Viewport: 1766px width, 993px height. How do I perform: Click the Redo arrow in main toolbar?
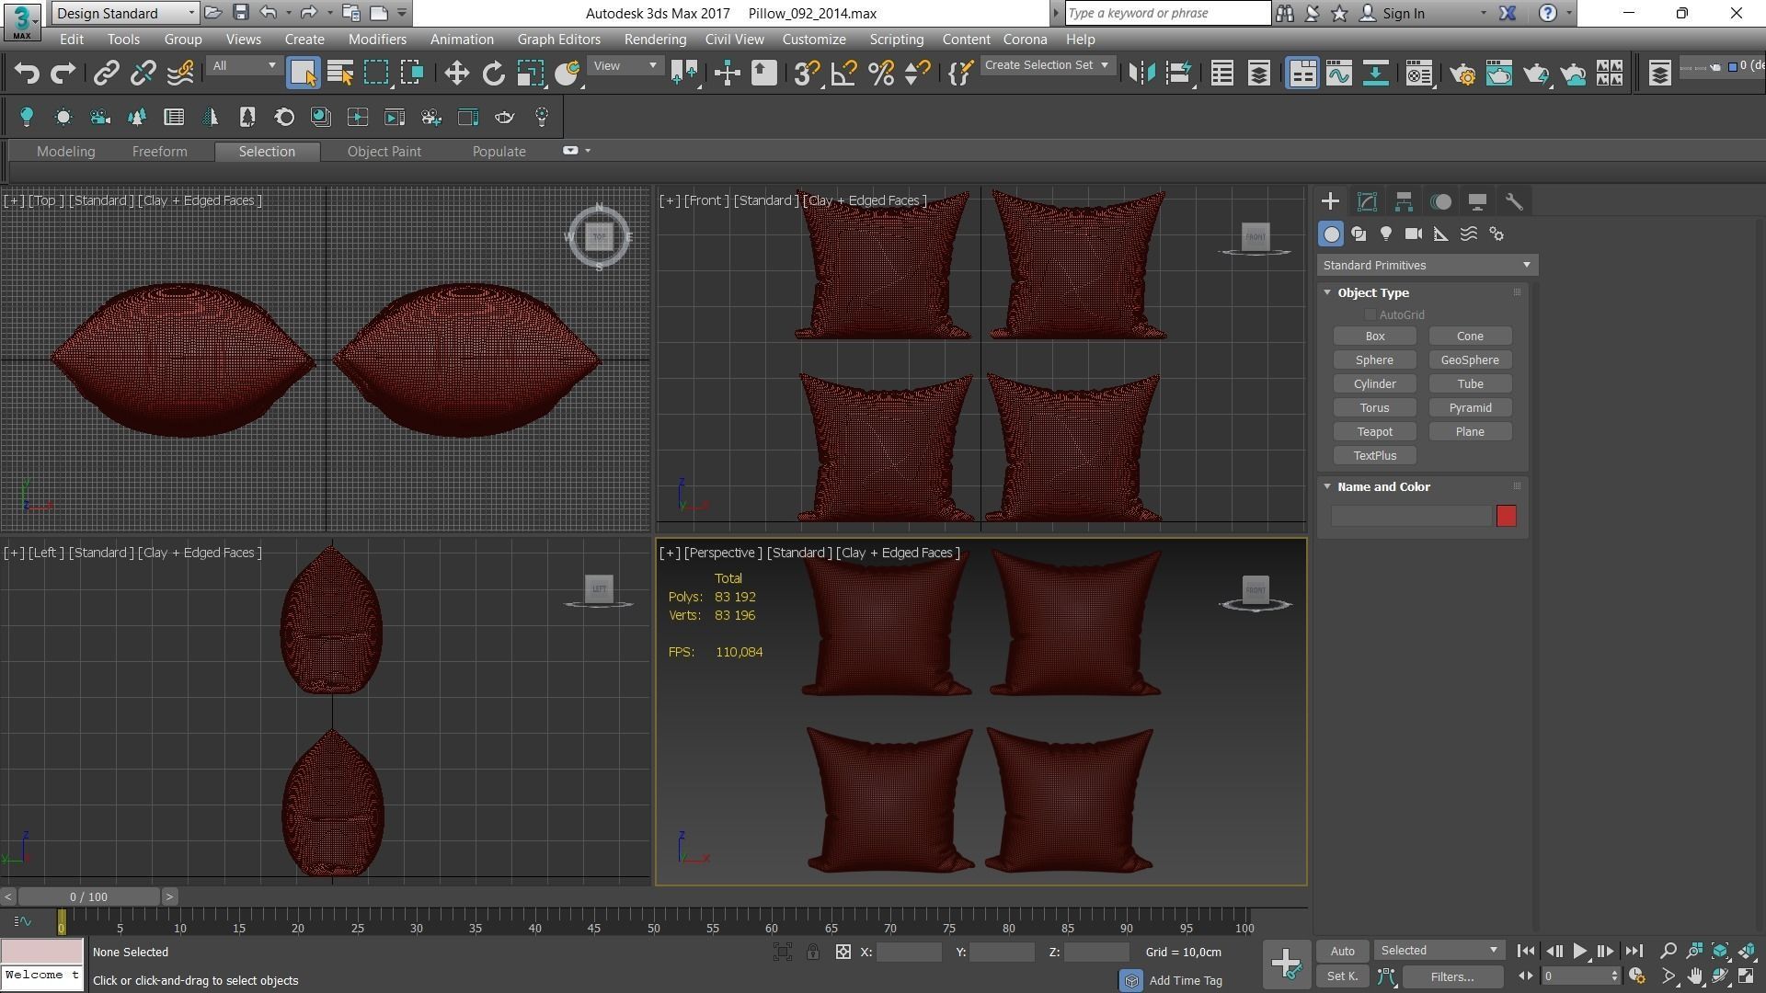(63, 74)
